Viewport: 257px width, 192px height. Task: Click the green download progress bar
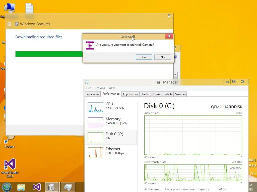point(49,54)
